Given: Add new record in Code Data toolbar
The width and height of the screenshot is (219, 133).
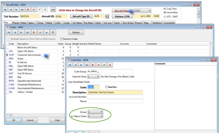Looking at the screenshot, I should pyautogui.click(x=93, y=65).
